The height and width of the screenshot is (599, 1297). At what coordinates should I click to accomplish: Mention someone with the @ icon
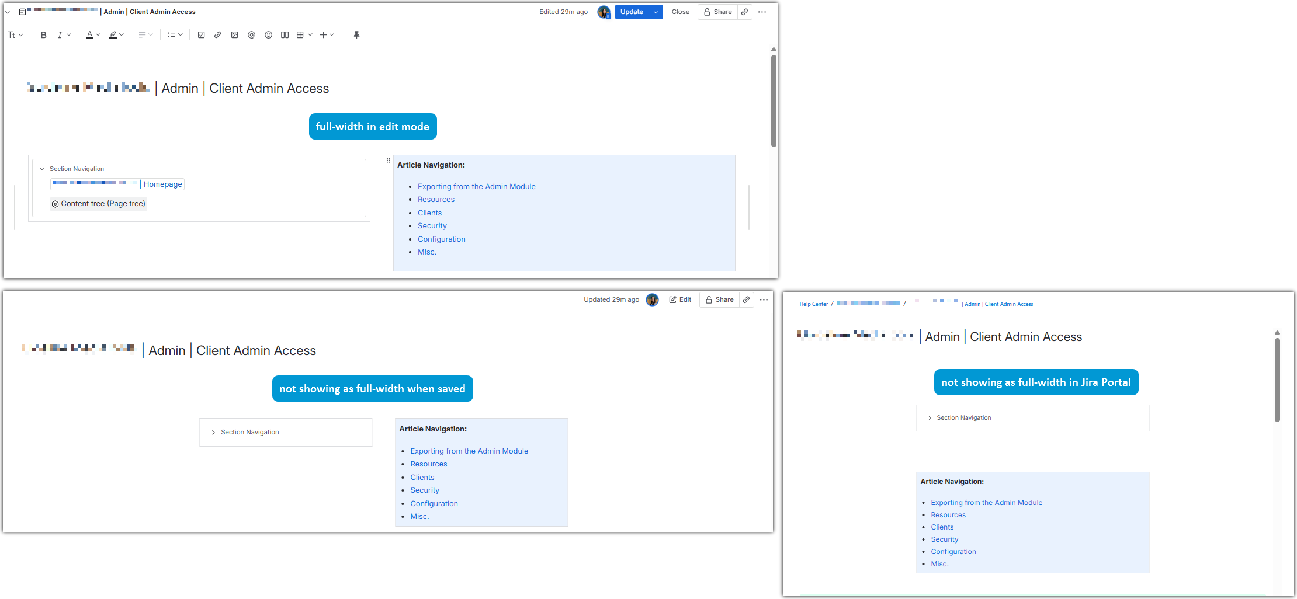(251, 34)
